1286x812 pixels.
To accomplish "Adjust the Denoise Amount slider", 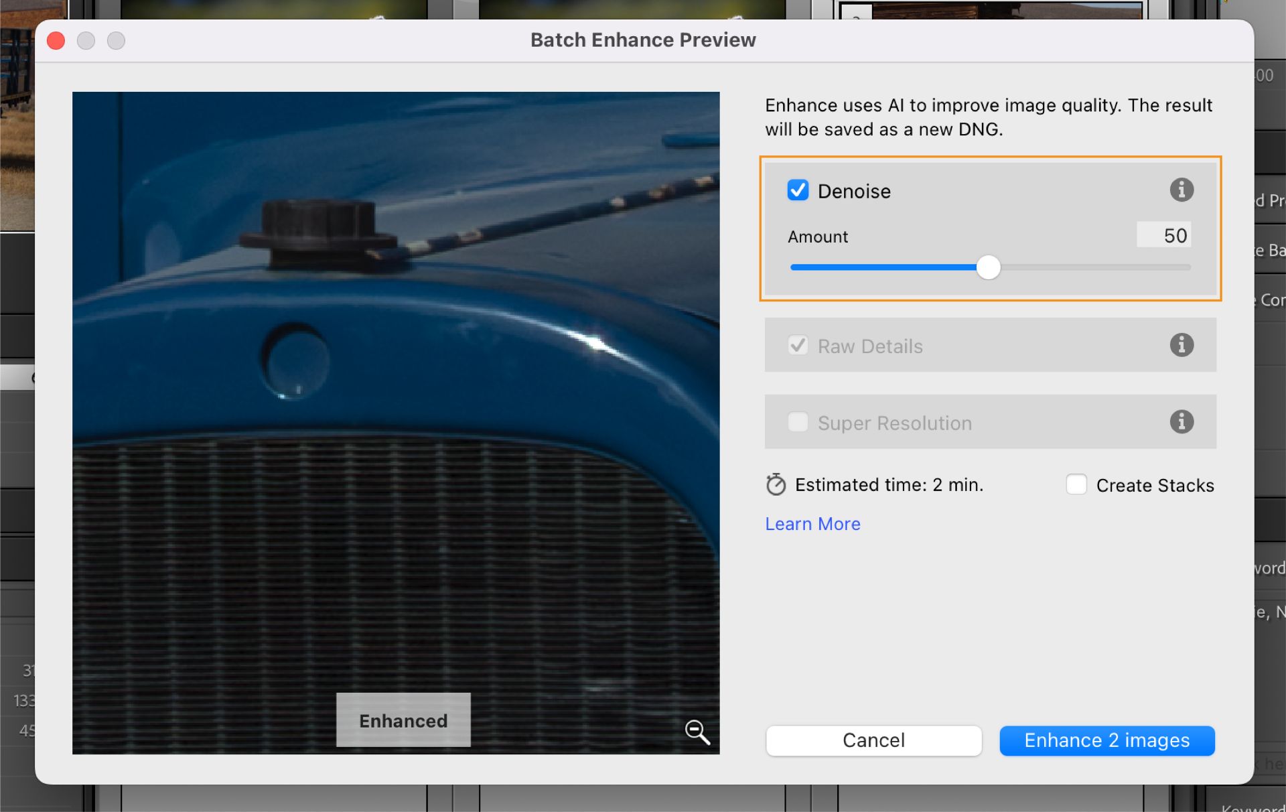I will click(x=989, y=267).
